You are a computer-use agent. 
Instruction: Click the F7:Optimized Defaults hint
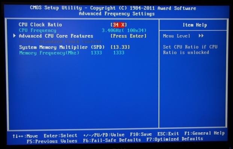pyautogui.click(x=175, y=139)
